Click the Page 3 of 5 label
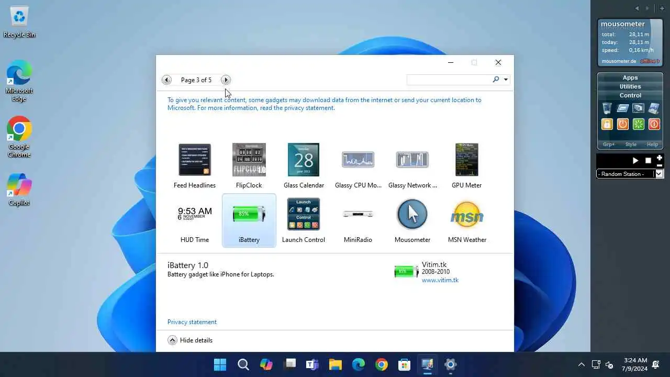The width and height of the screenshot is (670, 377). (196, 80)
